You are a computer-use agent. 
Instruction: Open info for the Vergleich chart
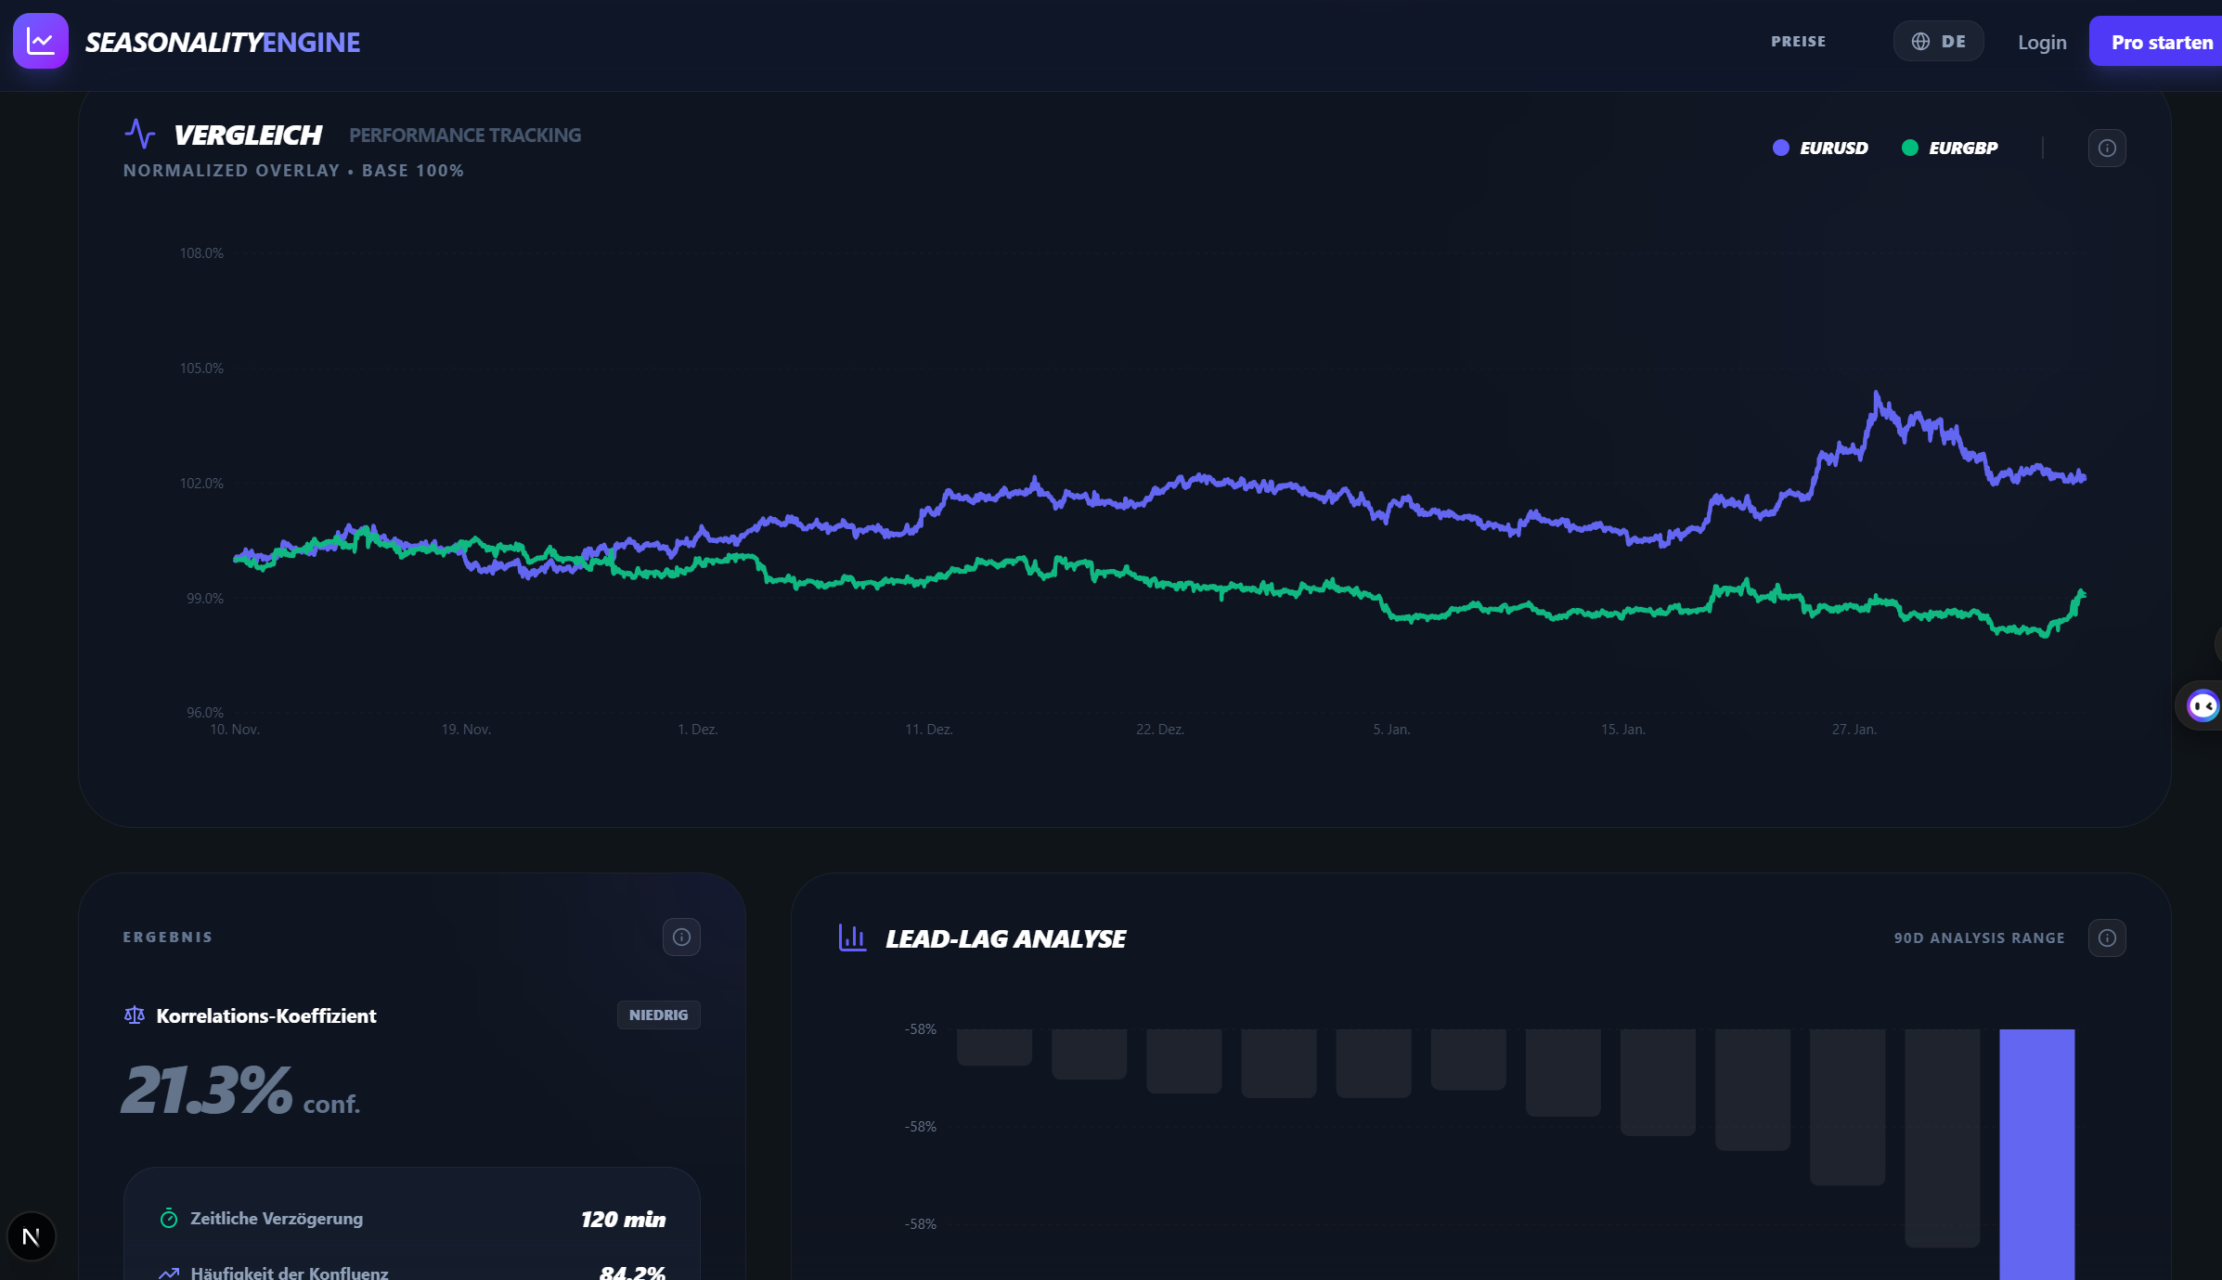tap(2107, 148)
